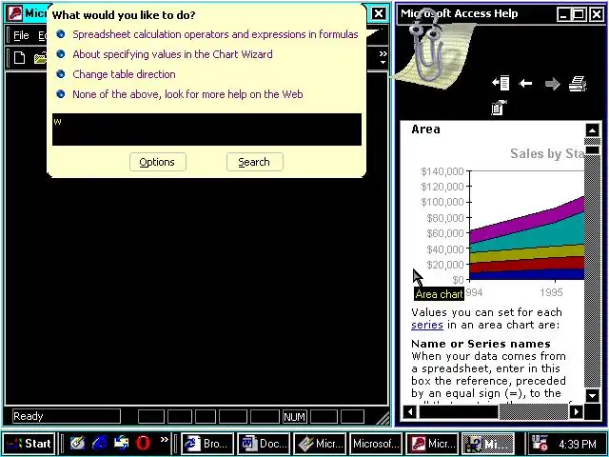Click the Open folder icon in Access toolbar
Screen dimensions: 609x457
[x=40, y=58]
